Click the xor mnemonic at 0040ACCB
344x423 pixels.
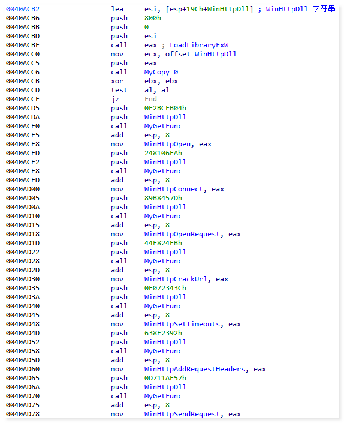[117, 81]
